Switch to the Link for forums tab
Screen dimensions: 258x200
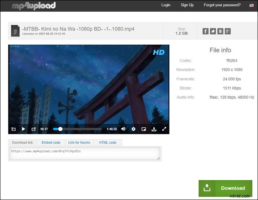(79, 142)
